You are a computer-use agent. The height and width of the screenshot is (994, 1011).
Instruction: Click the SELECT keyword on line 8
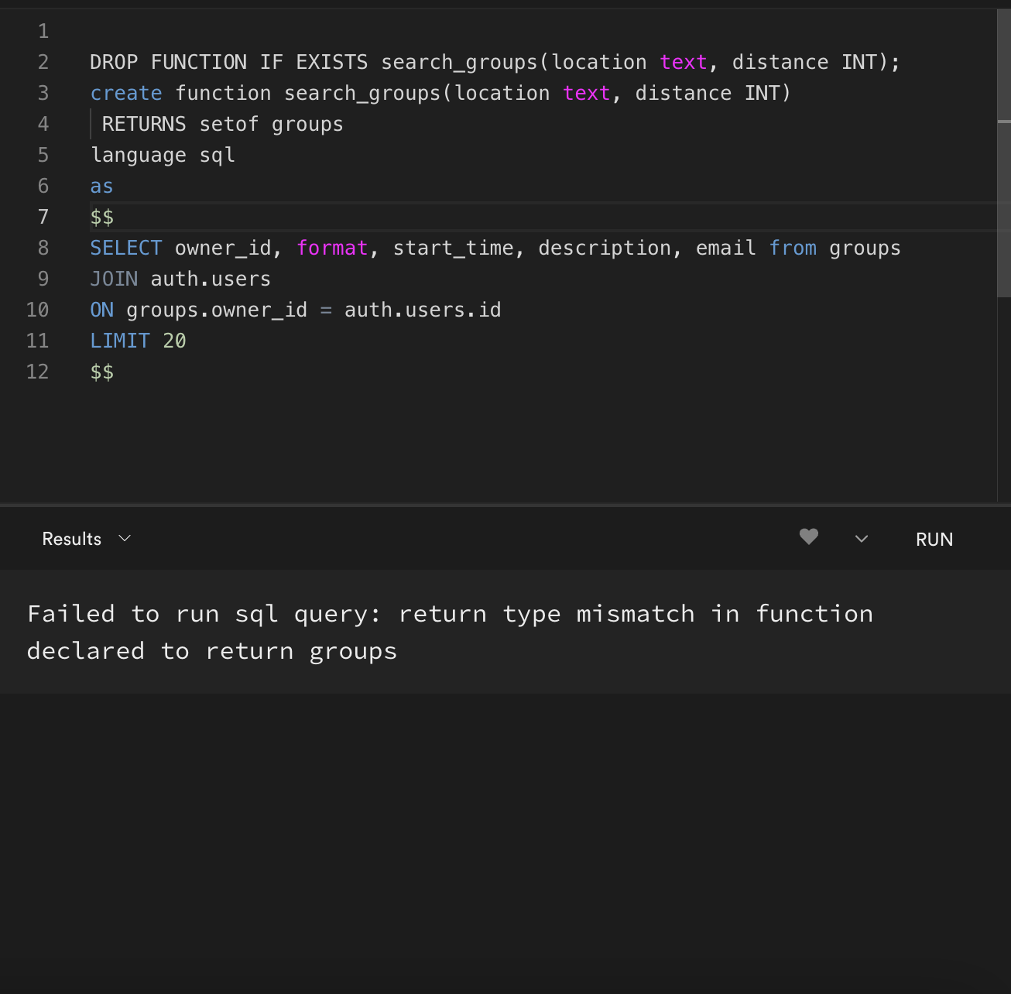click(125, 248)
